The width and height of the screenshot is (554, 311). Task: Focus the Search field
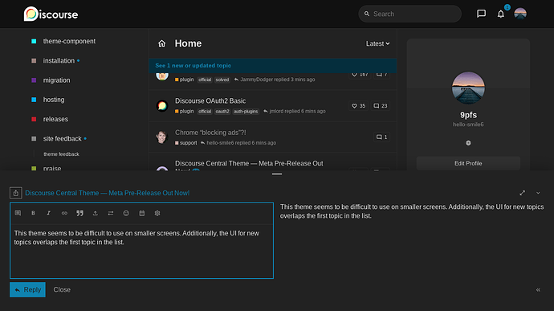click(x=409, y=14)
